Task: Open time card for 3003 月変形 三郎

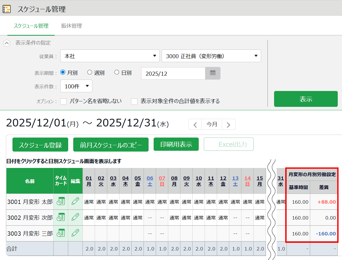Action: (61, 233)
